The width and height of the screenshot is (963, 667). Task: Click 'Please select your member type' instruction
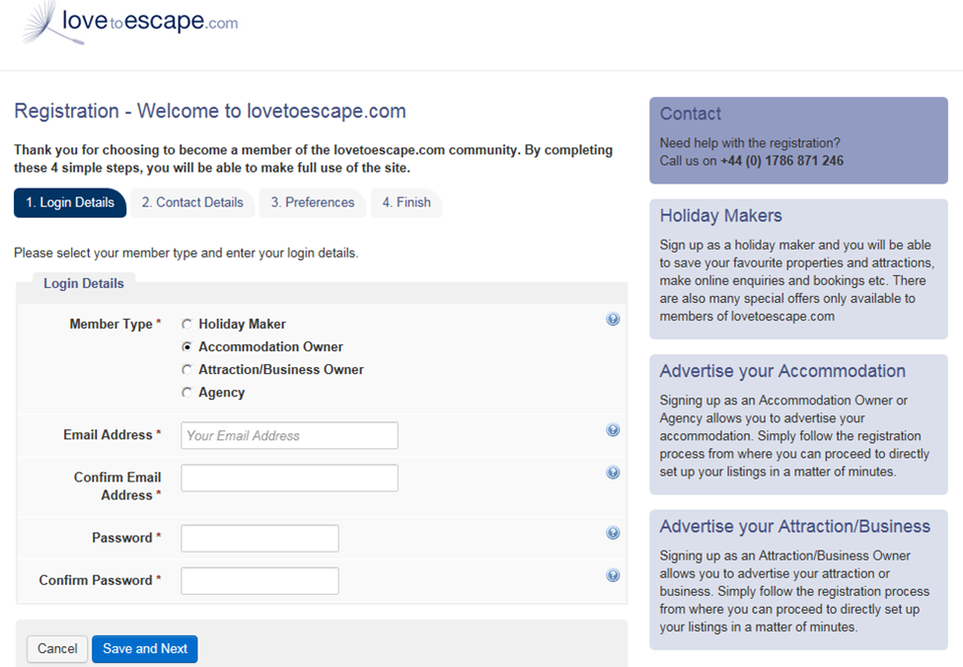[186, 253]
